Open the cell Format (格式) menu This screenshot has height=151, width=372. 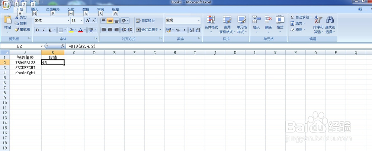[x=280, y=24]
